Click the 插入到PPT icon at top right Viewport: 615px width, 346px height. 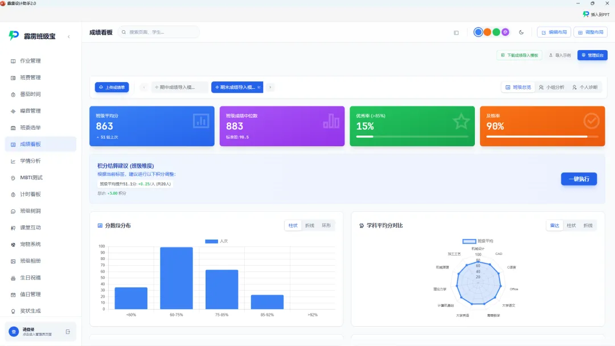click(586, 14)
